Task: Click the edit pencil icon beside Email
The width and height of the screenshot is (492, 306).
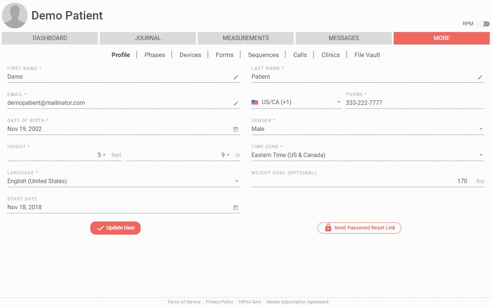Action: point(236,103)
